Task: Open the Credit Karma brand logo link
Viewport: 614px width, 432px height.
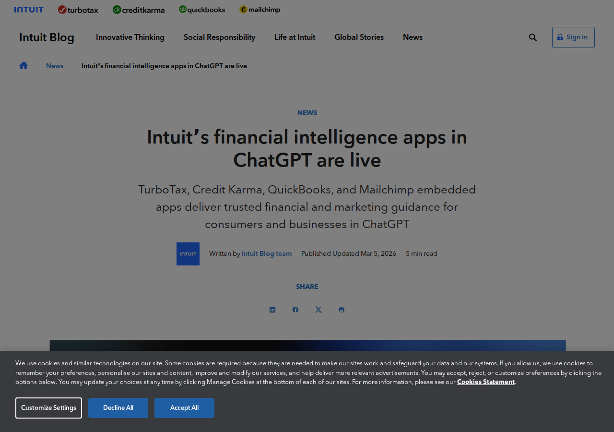Action: tap(139, 10)
